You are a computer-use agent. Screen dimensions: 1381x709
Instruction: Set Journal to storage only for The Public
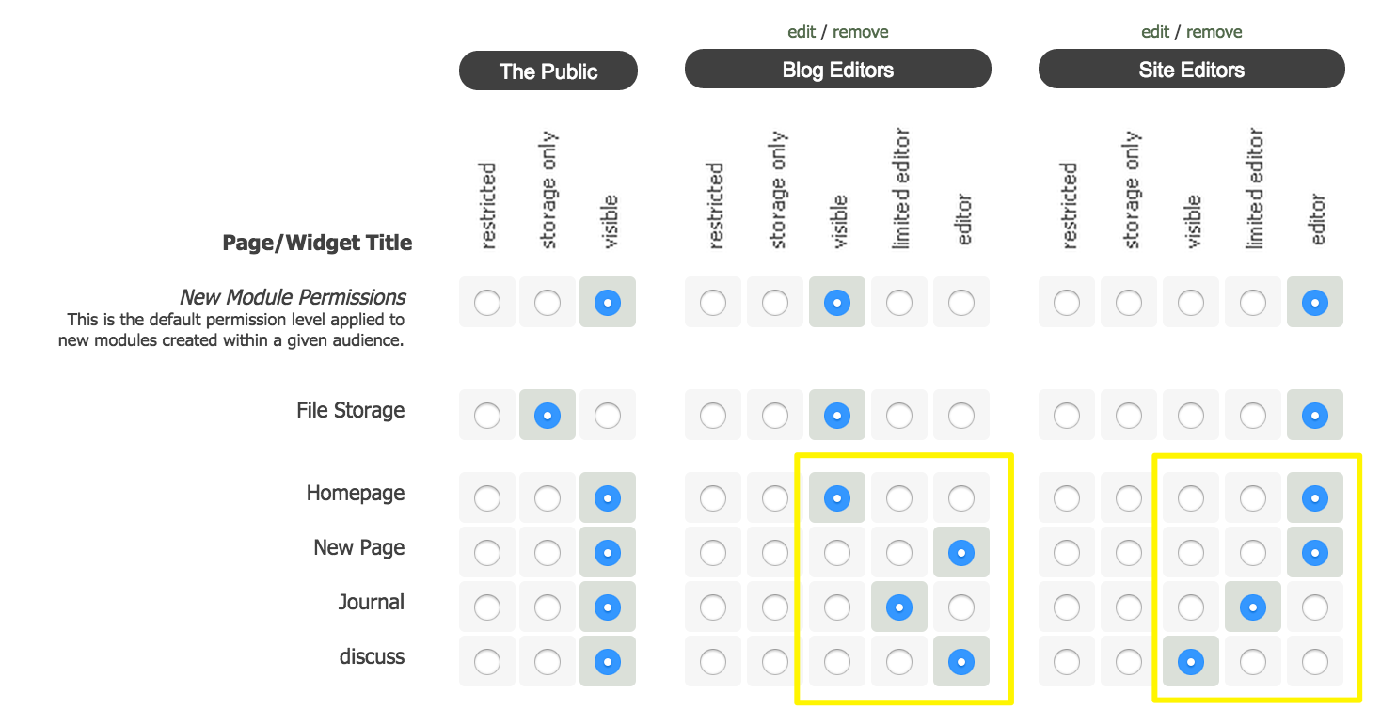click(548, 607)
